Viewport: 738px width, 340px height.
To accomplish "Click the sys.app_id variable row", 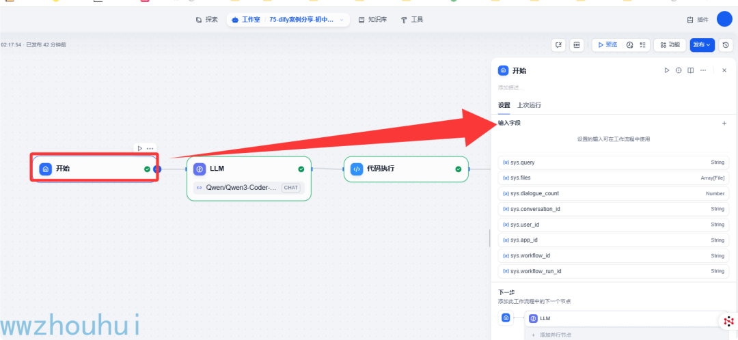I will pos(613,240).
